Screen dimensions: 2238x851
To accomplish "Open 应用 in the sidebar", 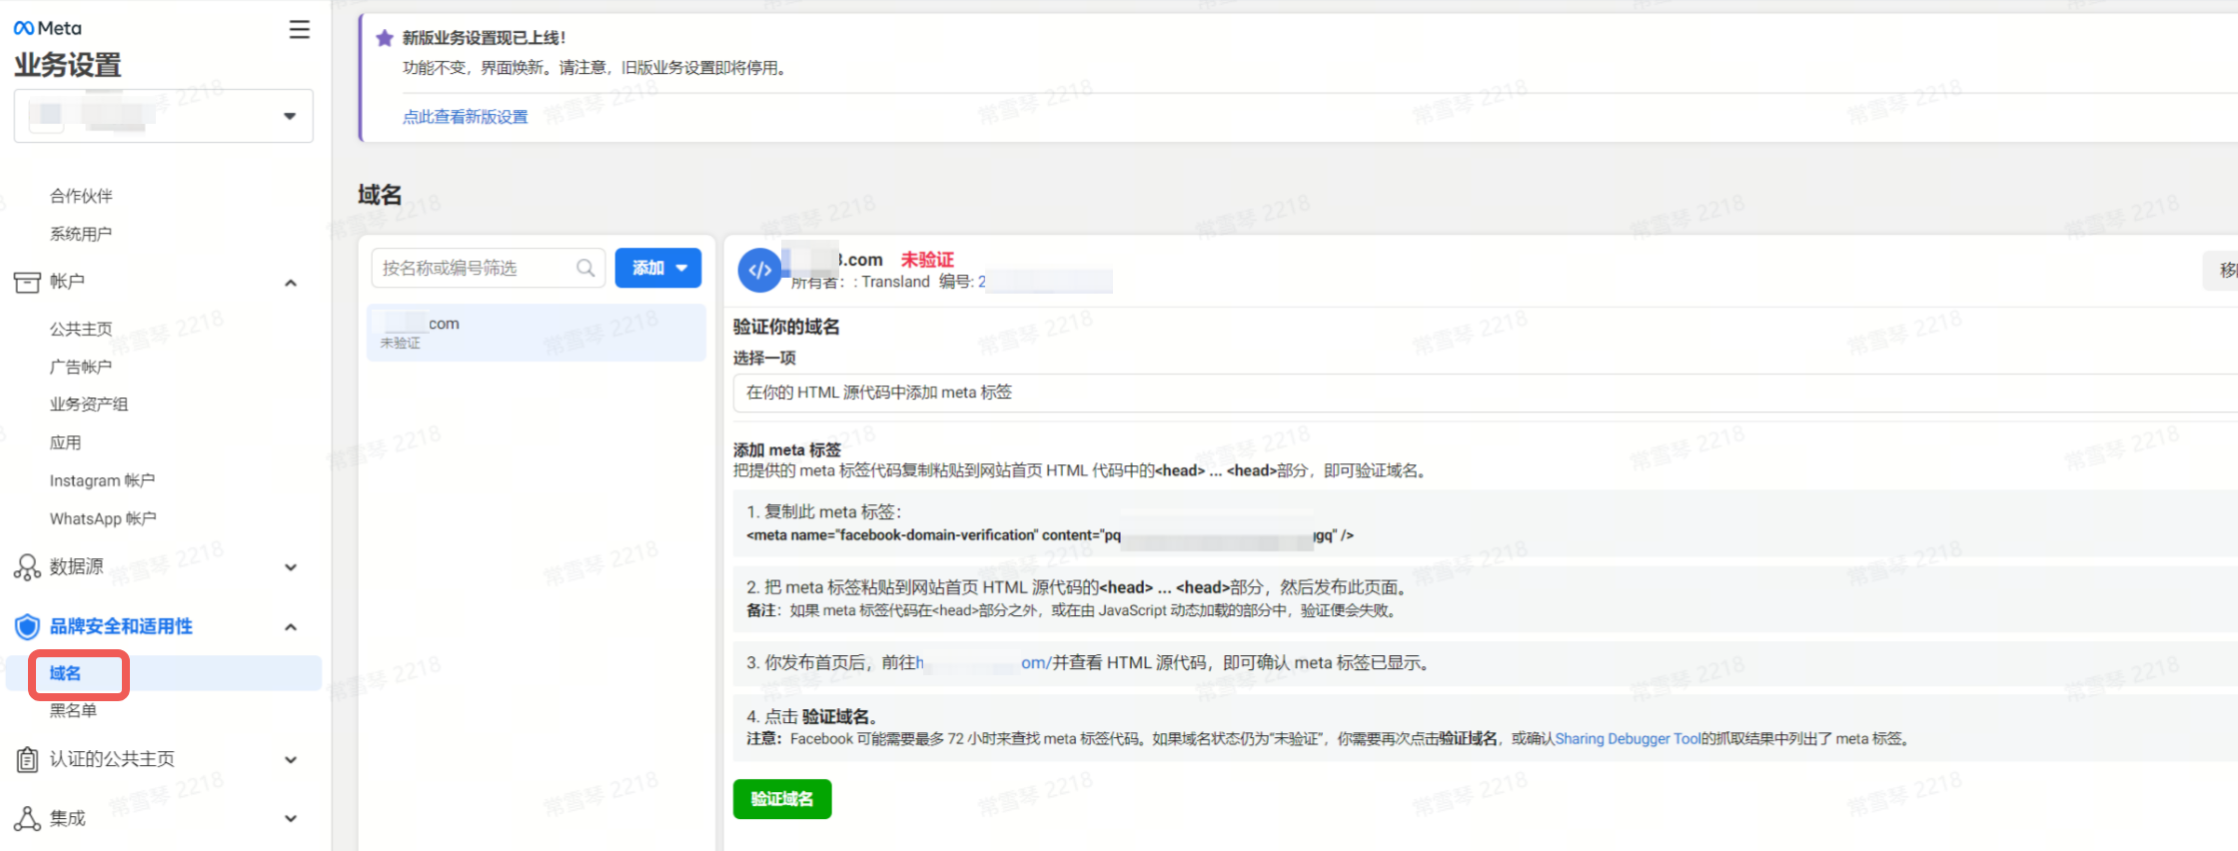I will point(66,442).
